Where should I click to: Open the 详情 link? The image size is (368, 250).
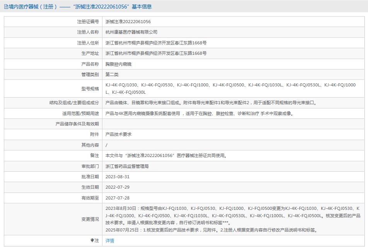110,241
